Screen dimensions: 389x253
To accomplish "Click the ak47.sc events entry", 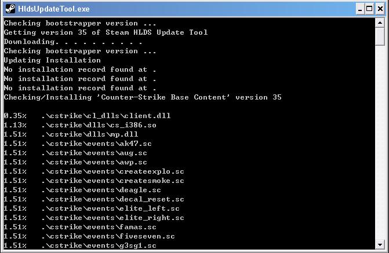I will 96,144.
